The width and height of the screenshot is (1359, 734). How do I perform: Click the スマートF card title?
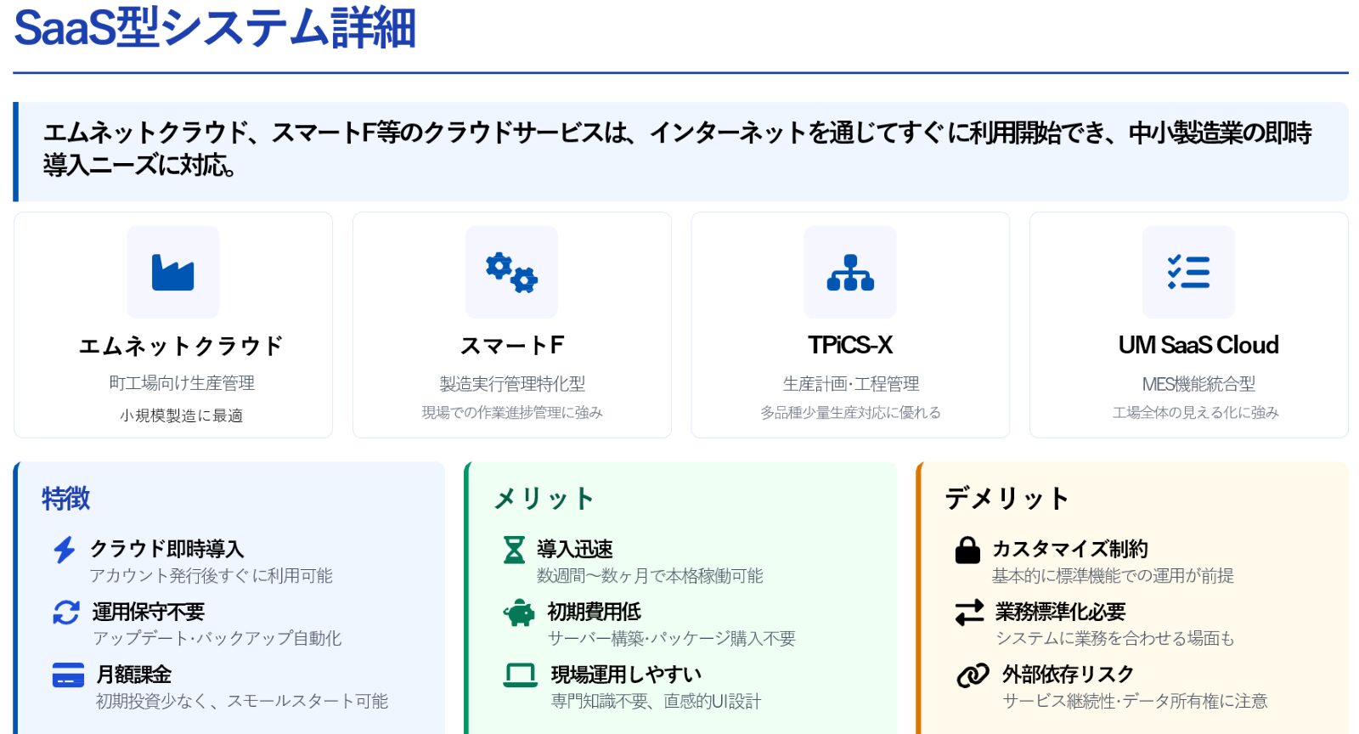(511, 346)
